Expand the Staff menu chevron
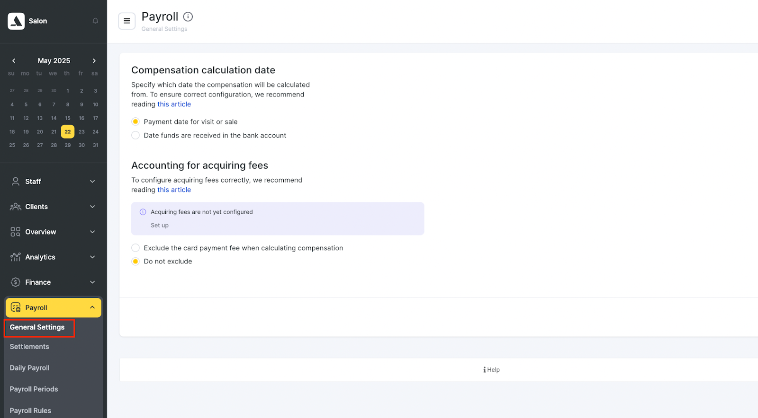Screen dimensions: 758x418 click(92, 182)
